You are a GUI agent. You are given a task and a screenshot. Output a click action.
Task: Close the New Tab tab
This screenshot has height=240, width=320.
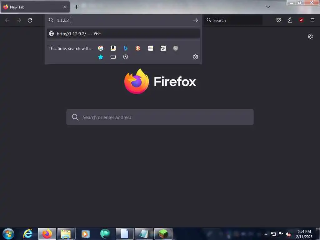point(65,7)
